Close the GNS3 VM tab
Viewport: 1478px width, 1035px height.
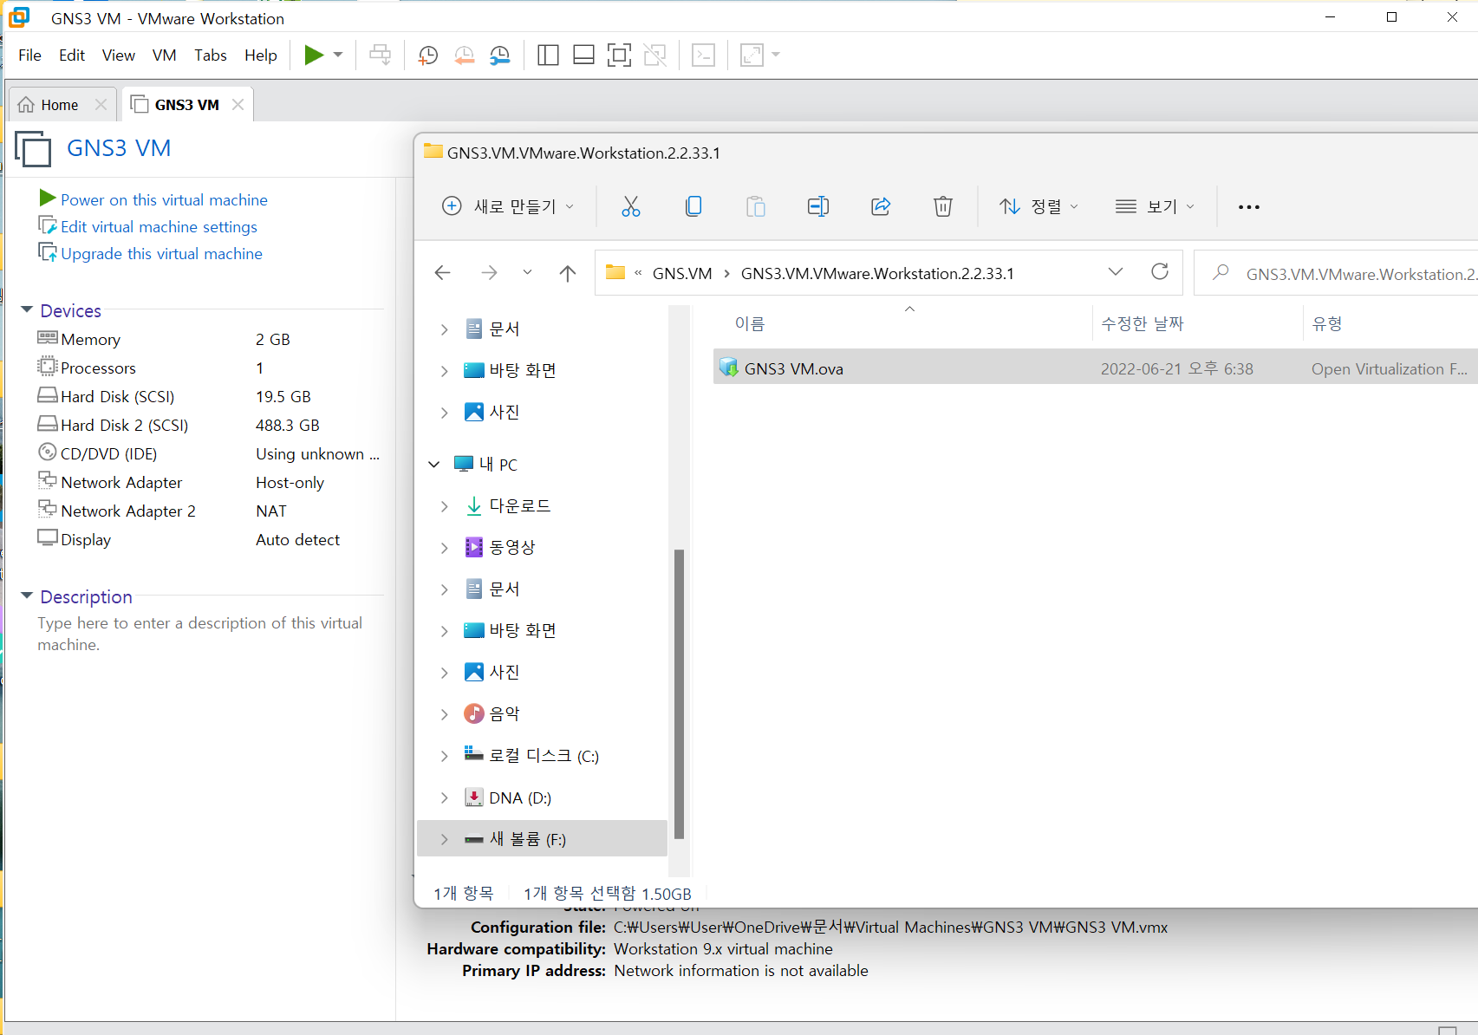(x=238, y=105)
